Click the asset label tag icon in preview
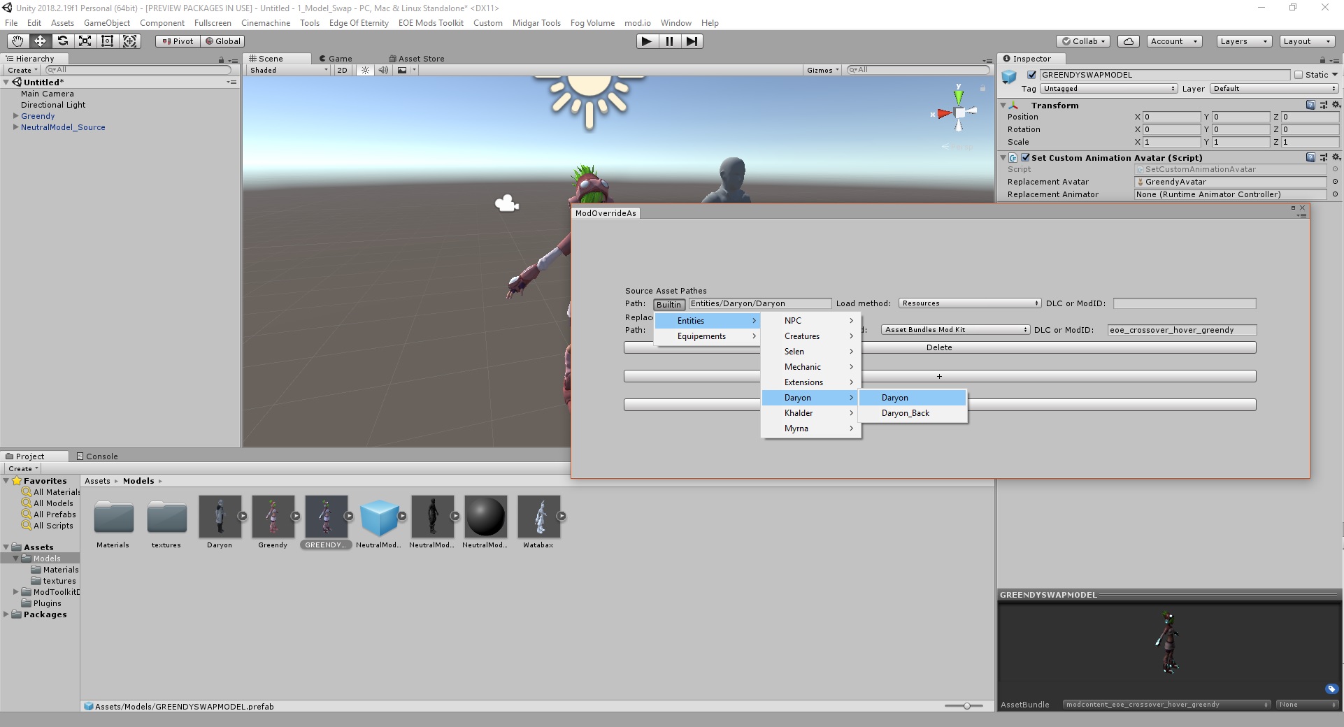The image size is (1344, 727). (1331, 689)
